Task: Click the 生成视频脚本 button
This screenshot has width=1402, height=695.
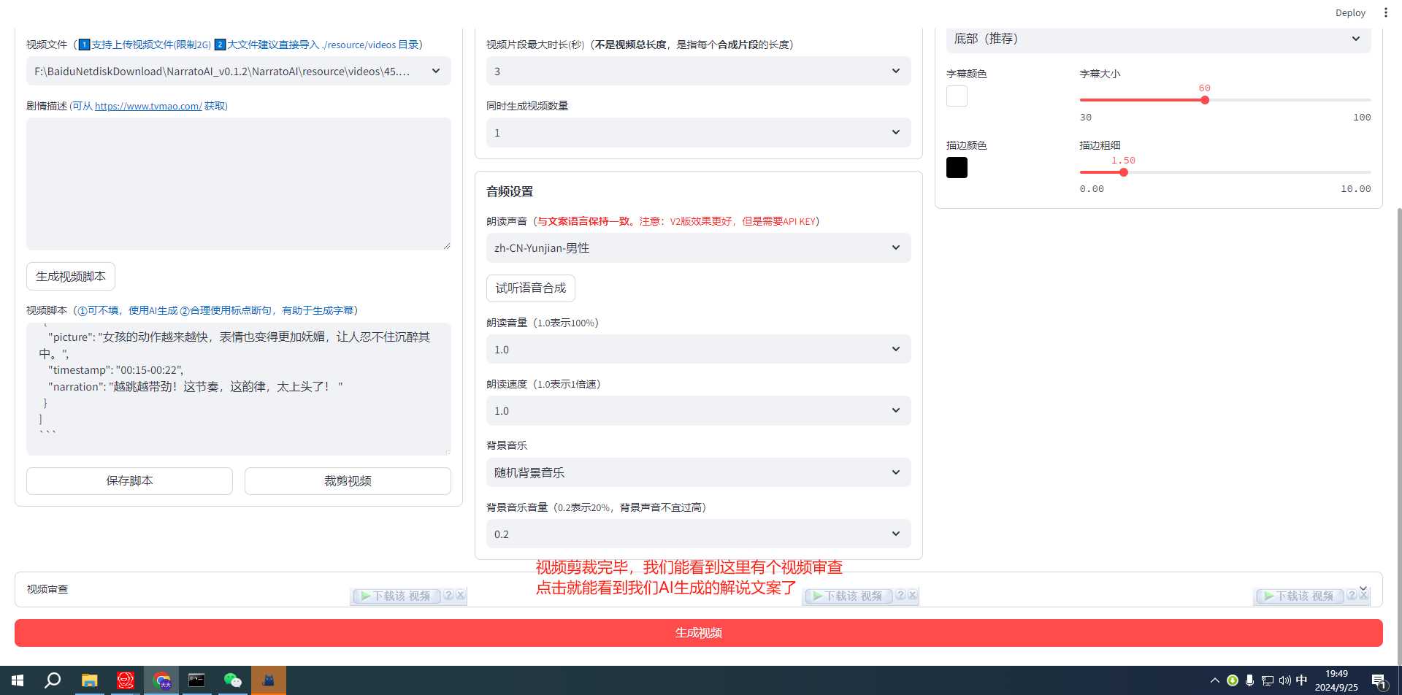Action: point(71,276)
